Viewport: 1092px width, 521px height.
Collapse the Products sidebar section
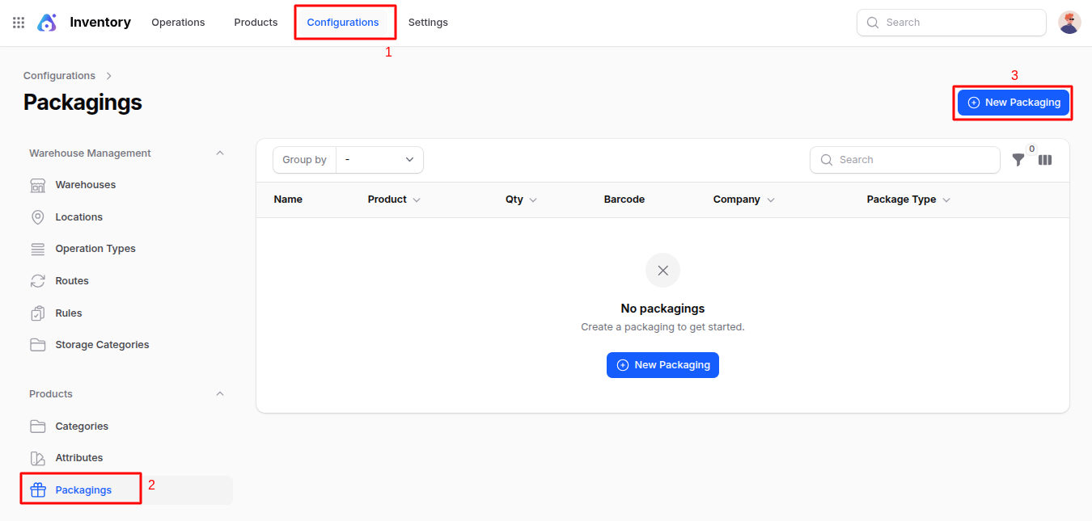point(220,394)
